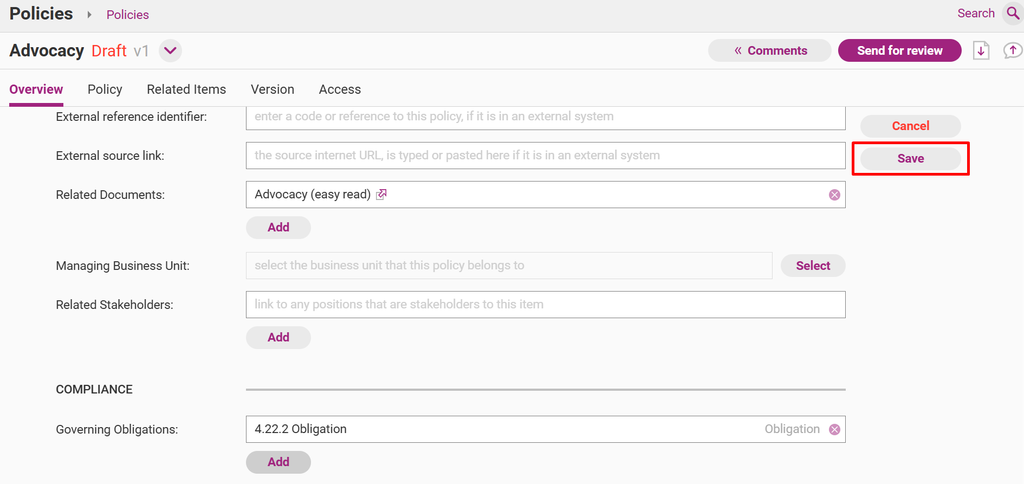
Task: Expand the Comments panel
Action: click(x=769, y=50)
